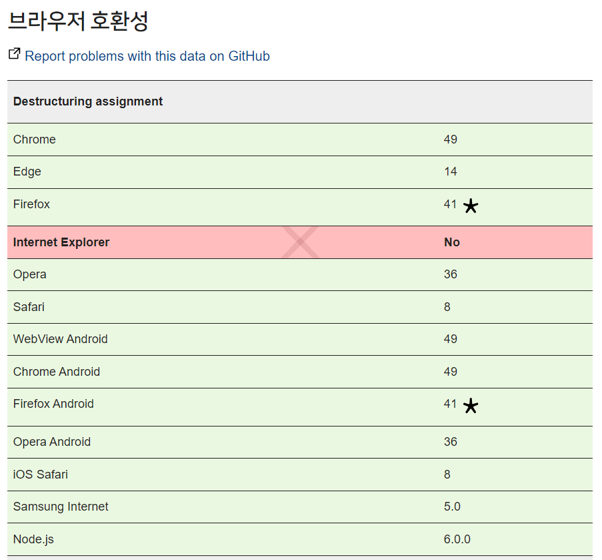Viewport: 602px width, 560px height.
Task: Click Opera Android version value 36
Action: pos(451,442)
